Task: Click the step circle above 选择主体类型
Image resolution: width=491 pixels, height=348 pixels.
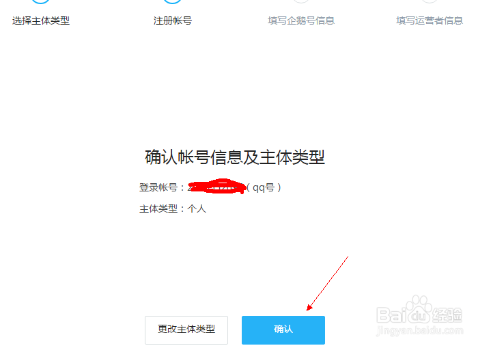Action: tap(41, 1)
